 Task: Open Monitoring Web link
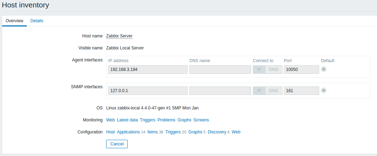tap(110, 120)
